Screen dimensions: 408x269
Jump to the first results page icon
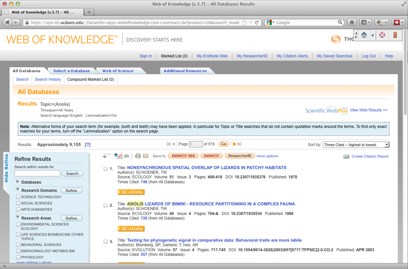pos(169,144)
